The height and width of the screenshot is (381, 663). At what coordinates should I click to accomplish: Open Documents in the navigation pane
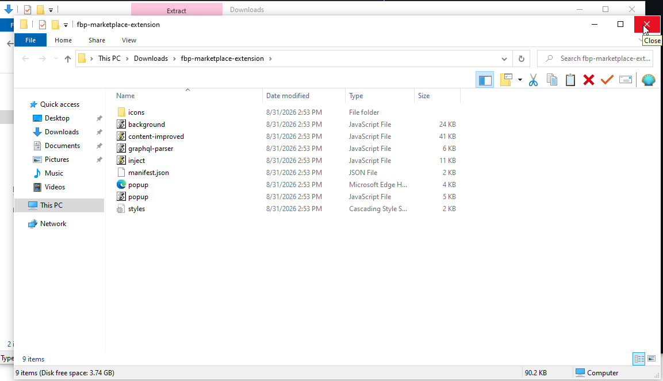click(x=62, y=146)
